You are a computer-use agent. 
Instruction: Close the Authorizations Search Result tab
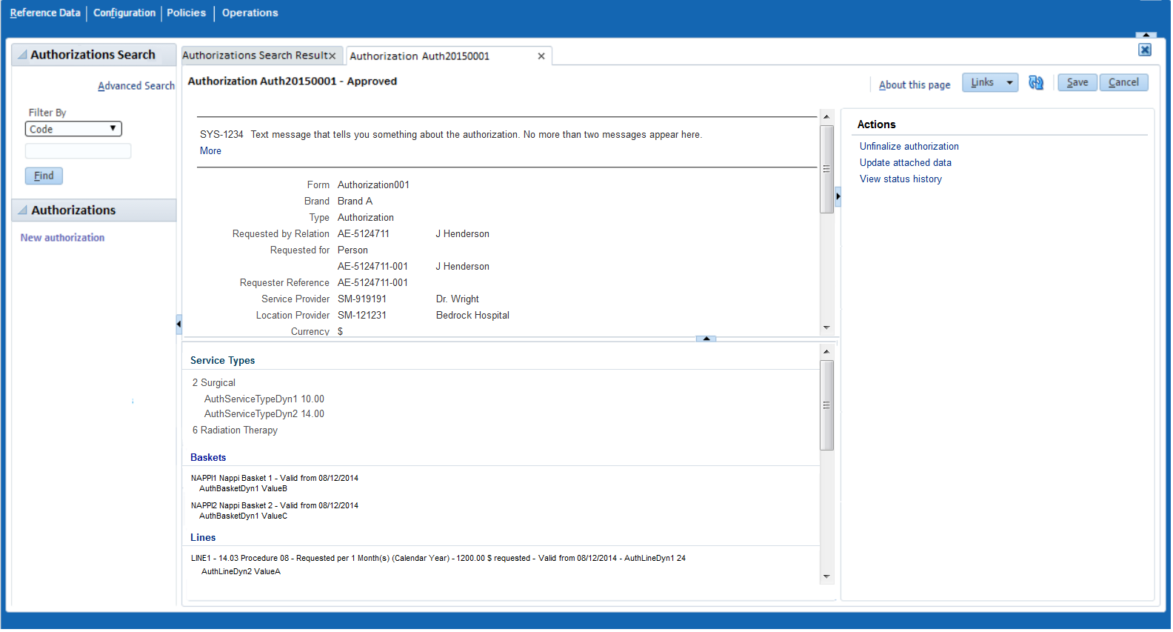[333, 56]
